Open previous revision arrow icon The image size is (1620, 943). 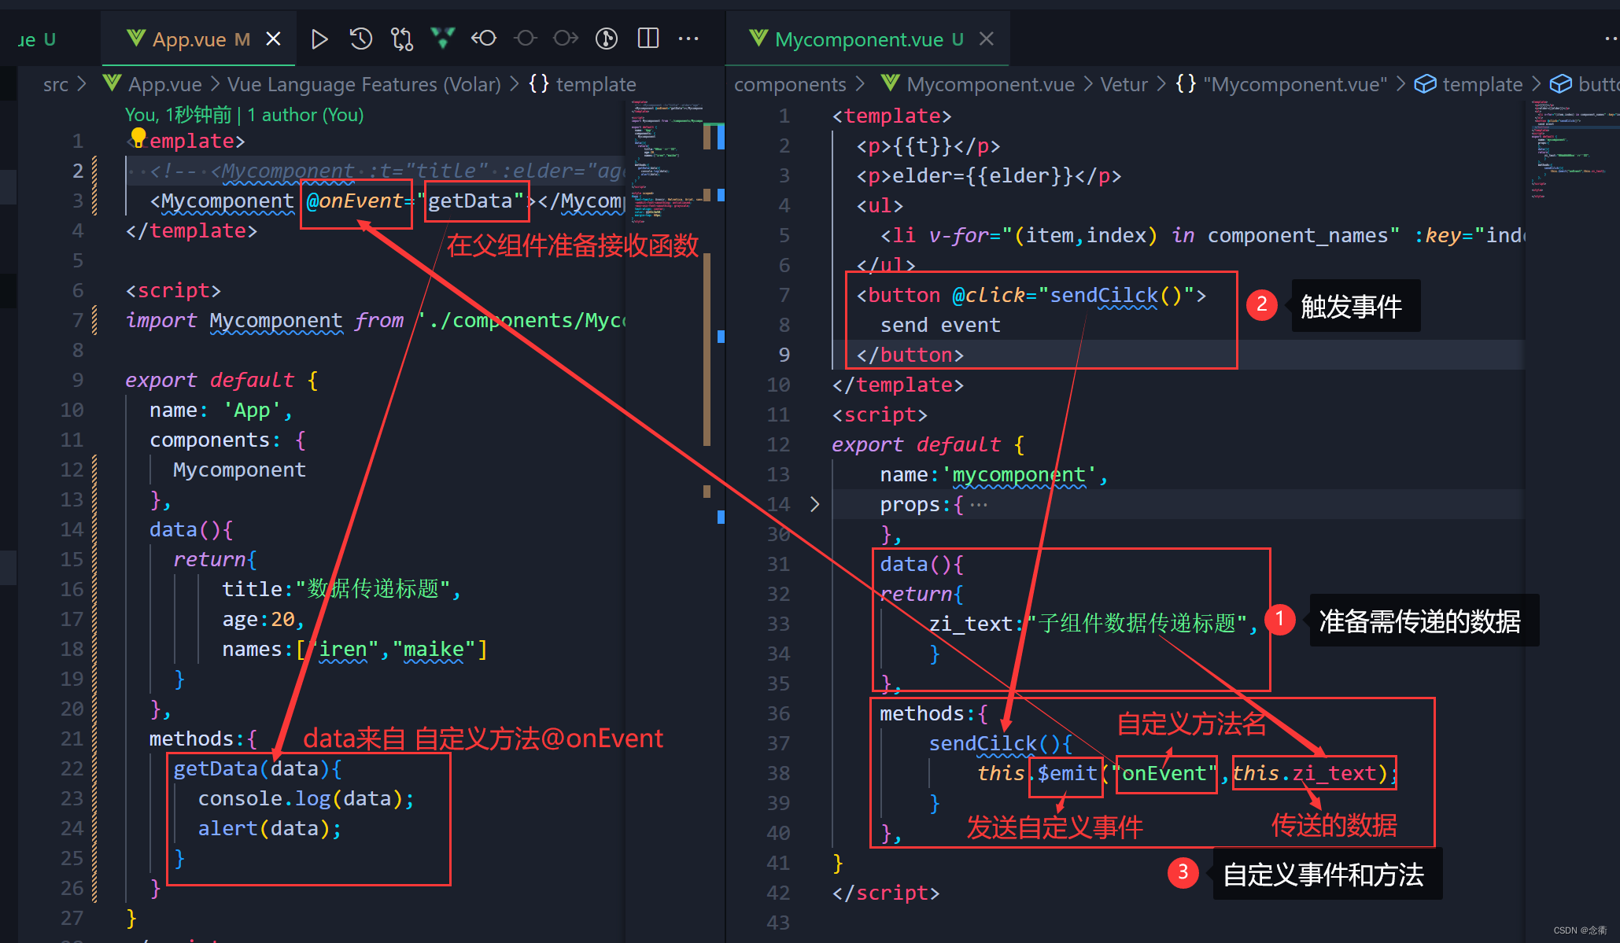click(x=484, y=38)
